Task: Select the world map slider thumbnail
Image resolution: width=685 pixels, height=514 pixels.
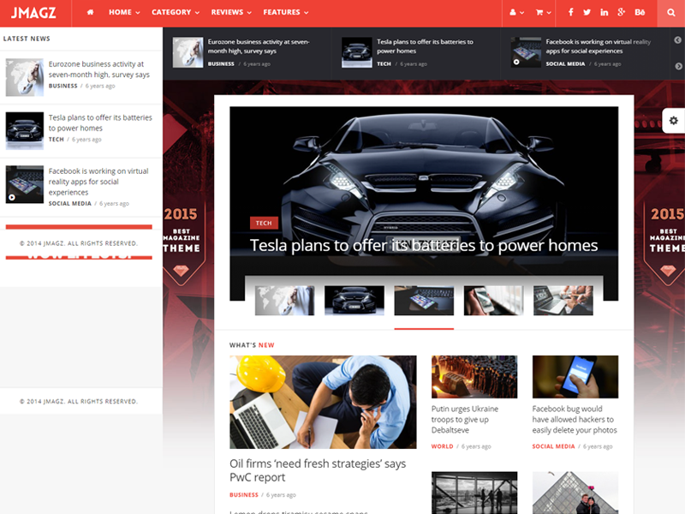Action: (284, 301)
